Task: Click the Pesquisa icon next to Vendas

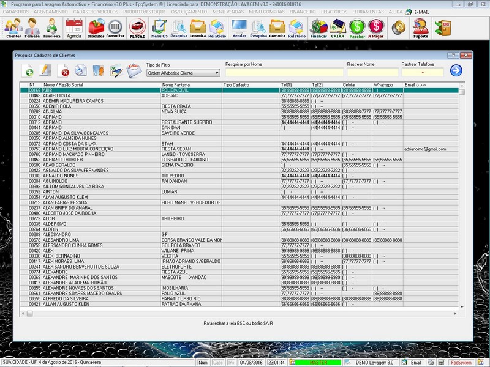Action: tap(258, 28)
